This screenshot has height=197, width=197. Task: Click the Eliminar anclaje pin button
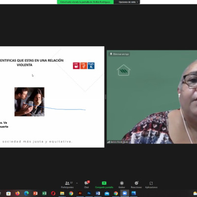pyautogui.click(x=119, y=54)
